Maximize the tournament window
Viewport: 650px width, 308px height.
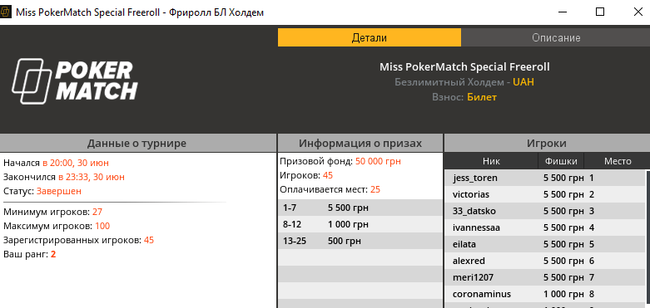600,12
